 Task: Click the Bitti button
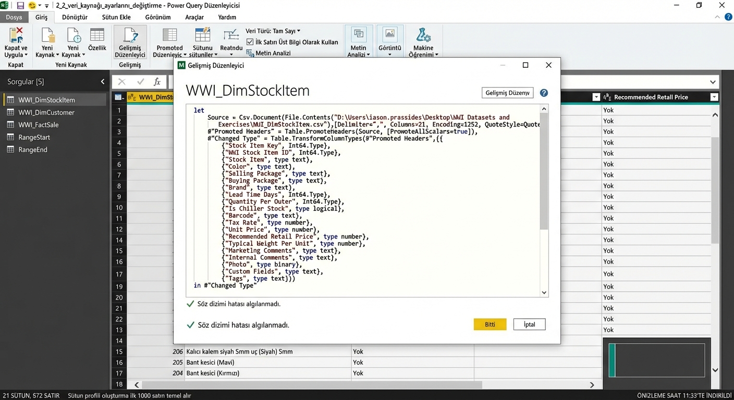(x=490, y=324)
